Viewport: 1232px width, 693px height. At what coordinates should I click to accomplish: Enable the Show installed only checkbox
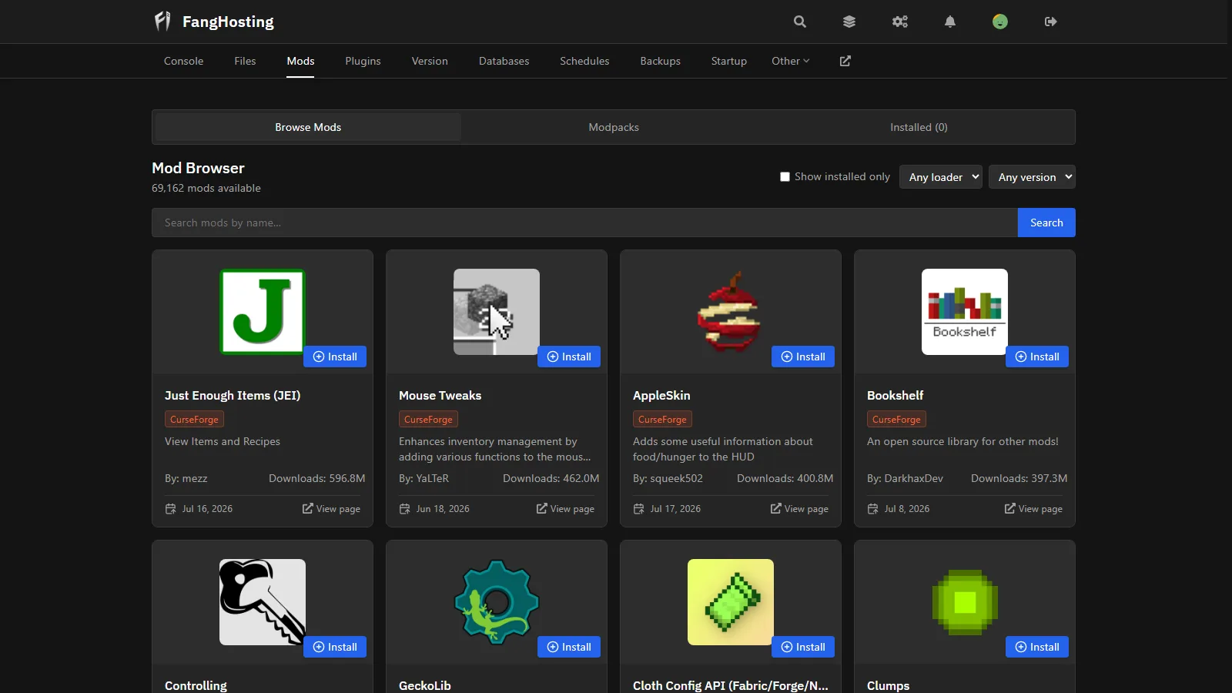tap(785, 177)
